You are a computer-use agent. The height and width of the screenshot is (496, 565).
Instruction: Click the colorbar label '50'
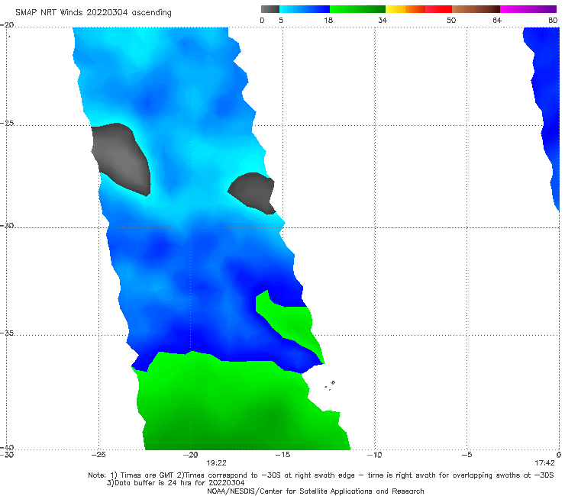tap(451, 21)
